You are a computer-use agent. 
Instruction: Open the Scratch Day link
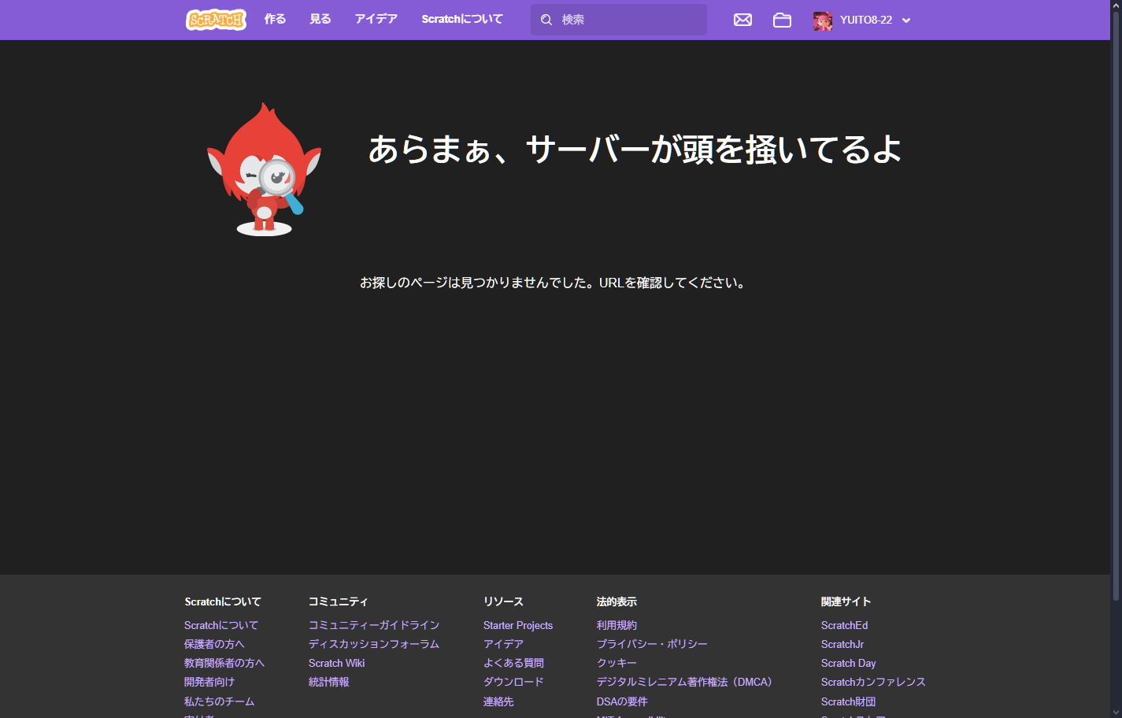point(849,663)
